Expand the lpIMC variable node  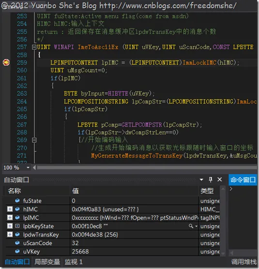[10, 217]
